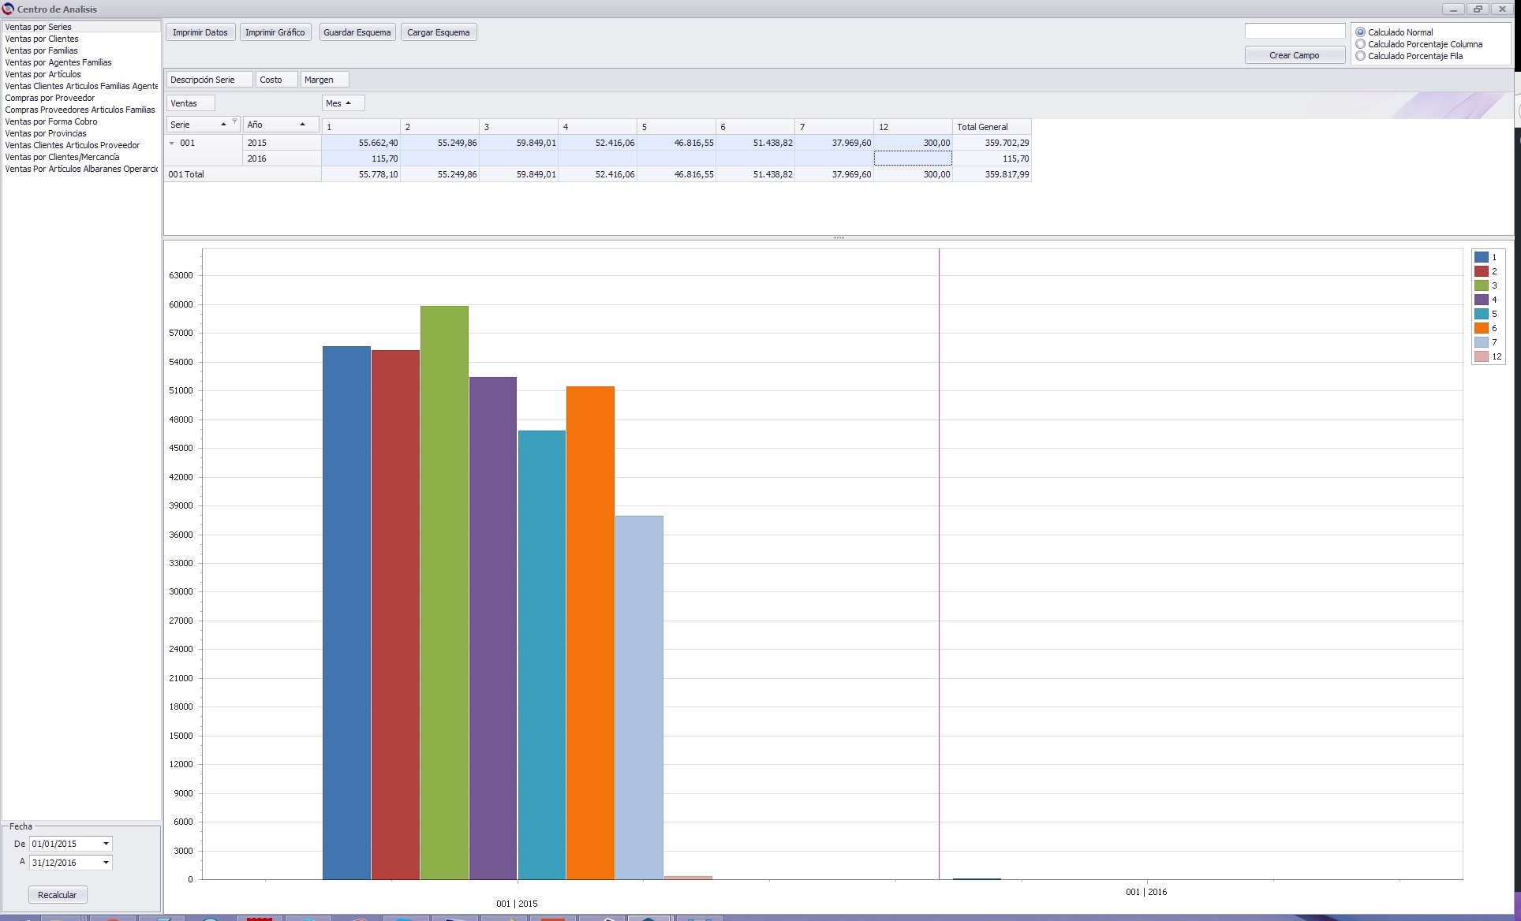
Task: Open Compras por Proveedor report
Action: pyautogui.click(x=50, y=98)
